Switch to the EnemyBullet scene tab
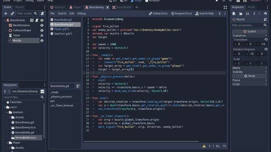This screenshot has width=271, height=152. (x=122, y=7)
